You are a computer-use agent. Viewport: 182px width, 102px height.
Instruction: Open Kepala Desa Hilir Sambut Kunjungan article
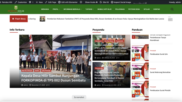[53, 78]
